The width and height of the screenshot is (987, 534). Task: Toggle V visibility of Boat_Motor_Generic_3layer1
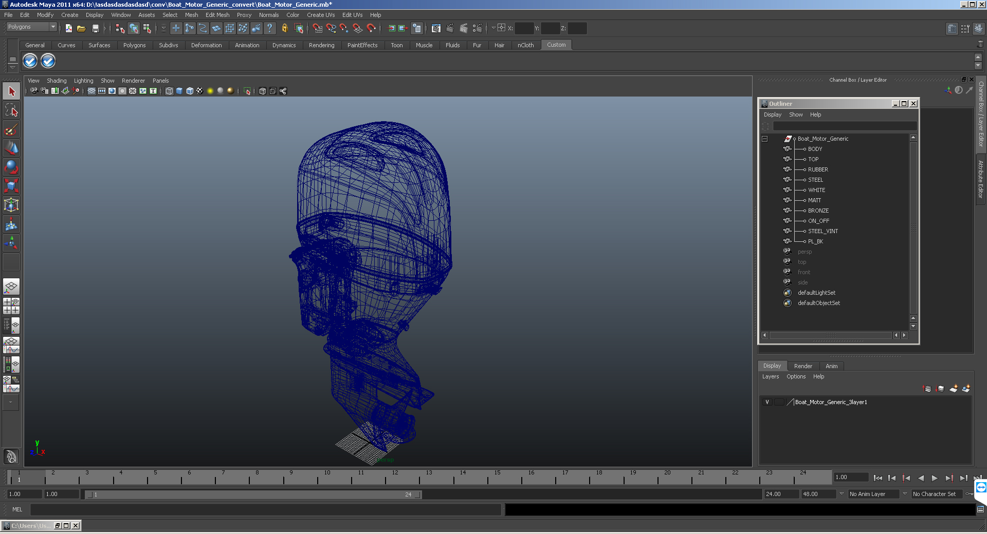(x=767, y=402)
